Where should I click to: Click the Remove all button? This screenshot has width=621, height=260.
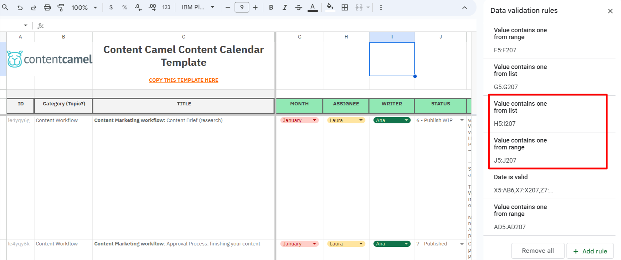[538, 251]
